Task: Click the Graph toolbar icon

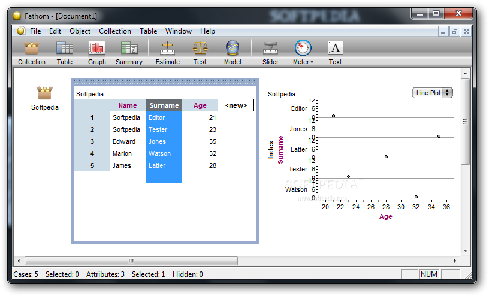Action: click(96, 49)
